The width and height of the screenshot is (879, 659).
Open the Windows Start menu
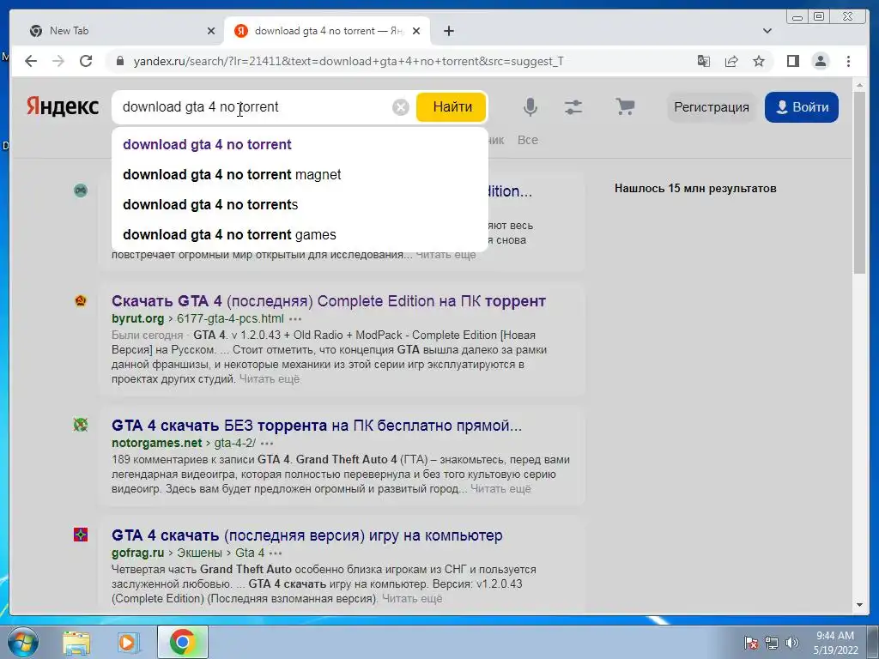click(x=22, y=642)
